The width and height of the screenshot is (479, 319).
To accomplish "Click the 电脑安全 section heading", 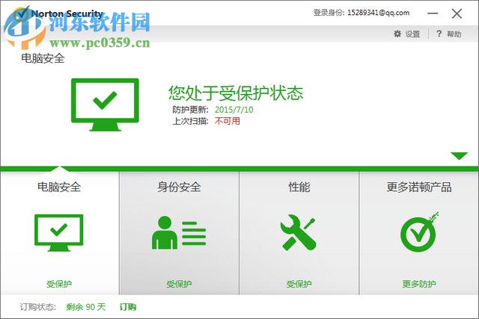I will click(x=43, y=58).
